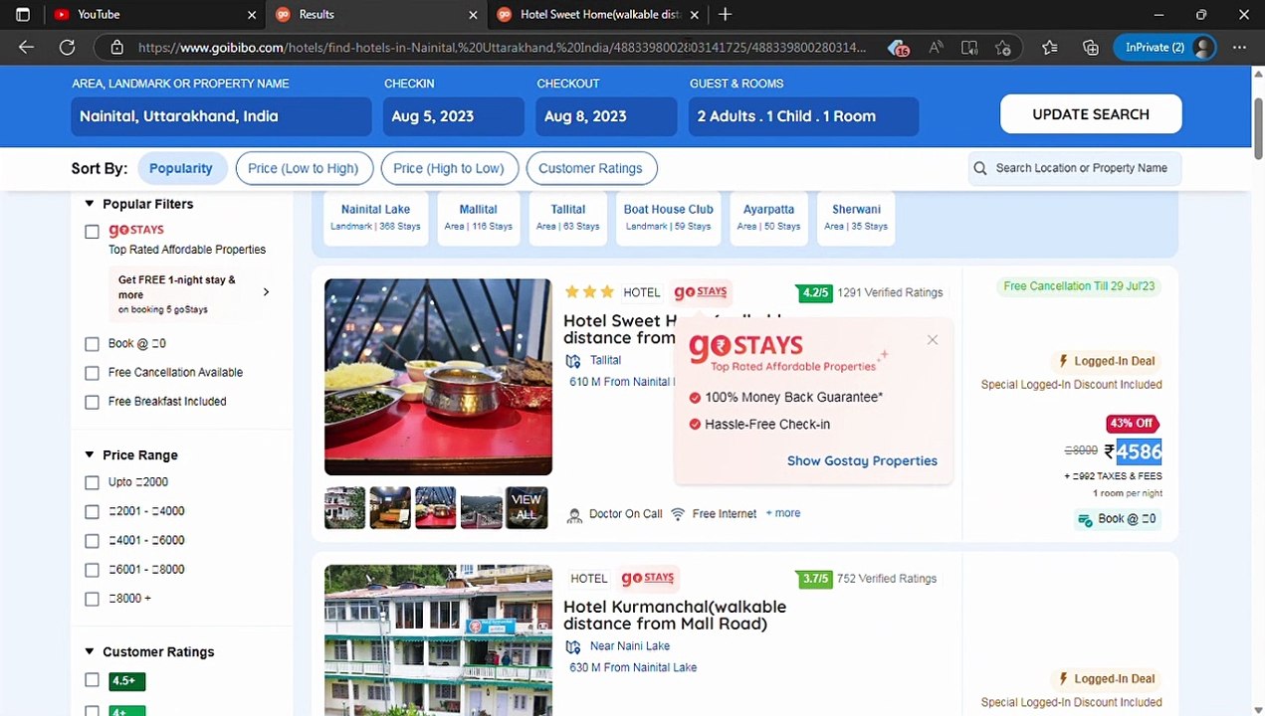Tick the goStays filter checkbox
The image size is (1265, 716).
click(92, 231)
